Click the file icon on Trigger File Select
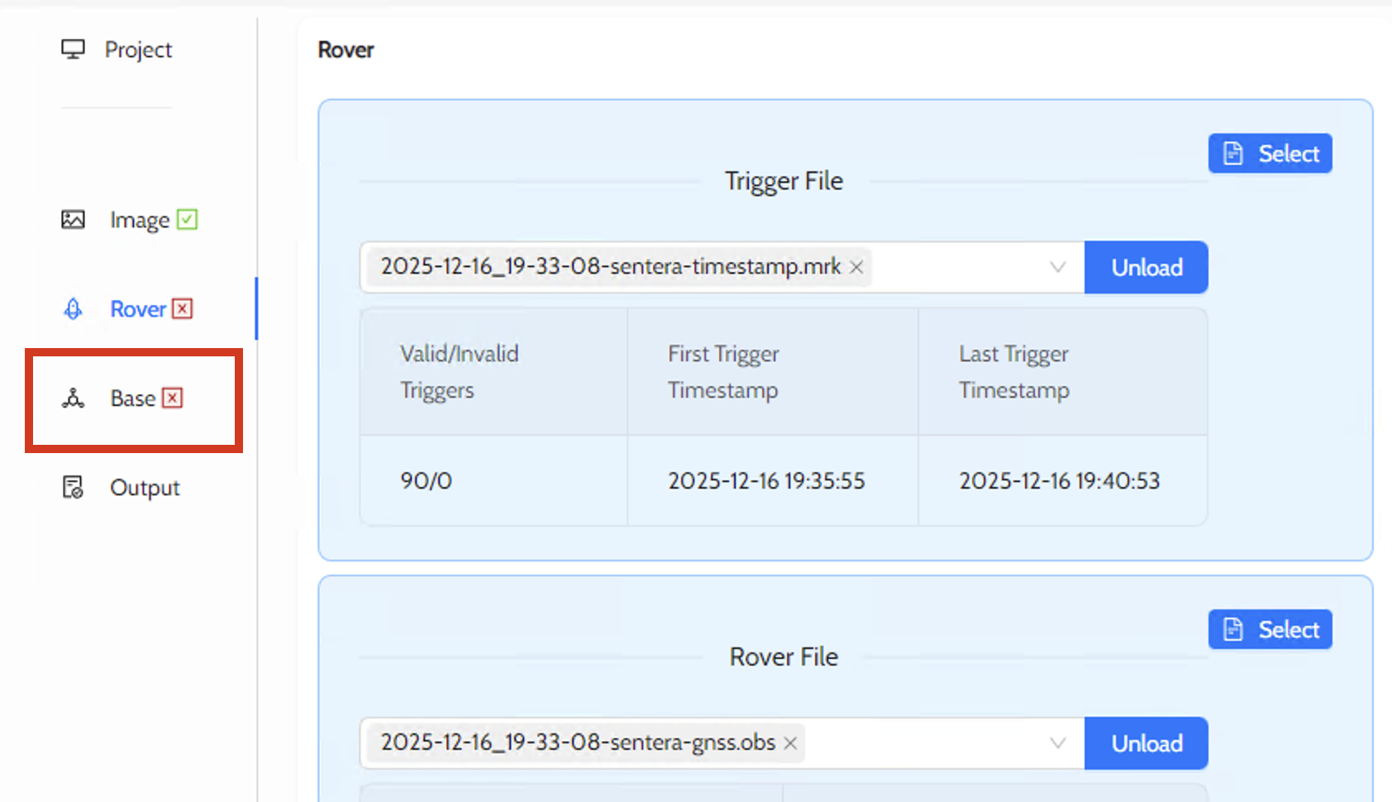Screen dimensions: 1392x802 click(x=1233, y=154)
